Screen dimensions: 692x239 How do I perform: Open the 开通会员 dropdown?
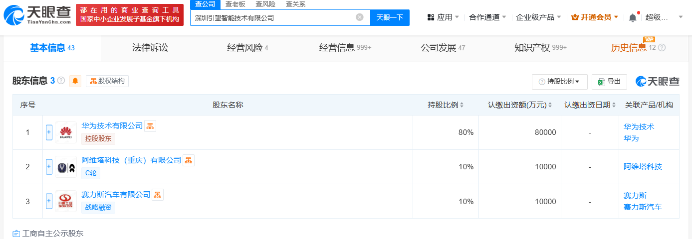[595, 17]
